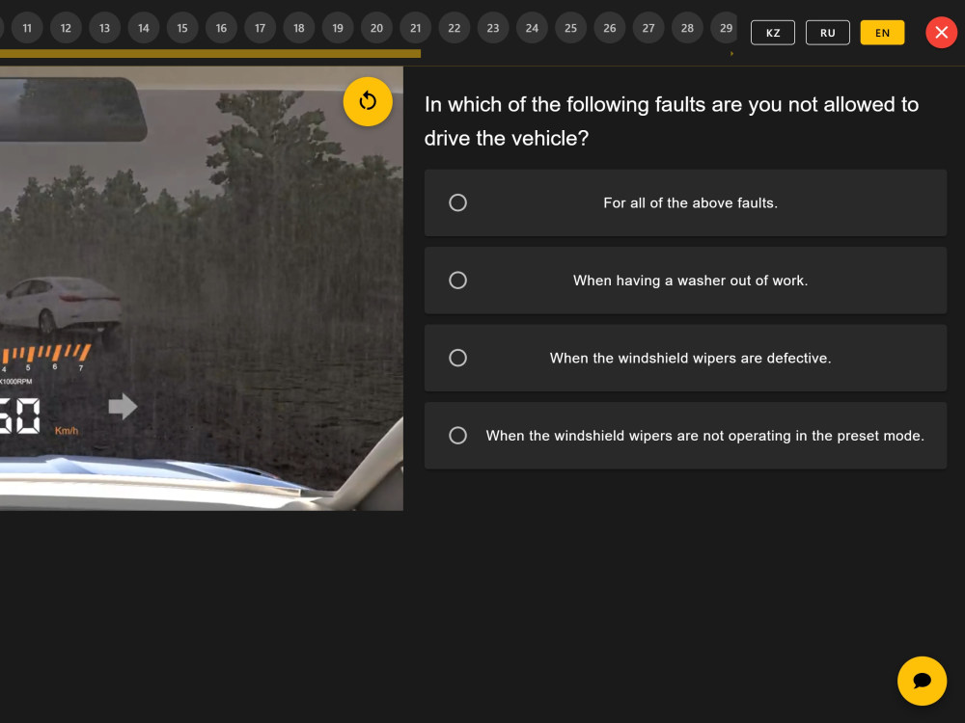Image resolution: width=965 pixels, height=723 pixels.
Task: Switch language to KZ
Action: (773, 33)
